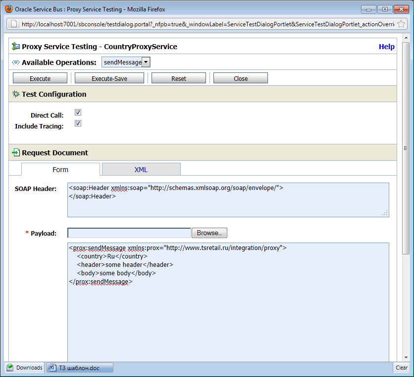Toggle the Include Tracing checkbox
Viewport: 414px width, 377px height.
78,124
